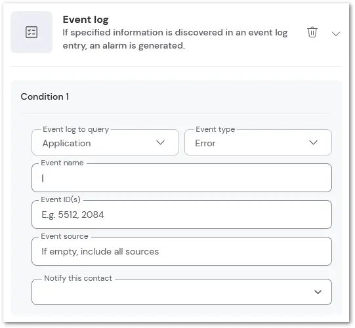Click the Application dropdown arrow
This screenshot has height=328, width=355.
coord(160,142)
